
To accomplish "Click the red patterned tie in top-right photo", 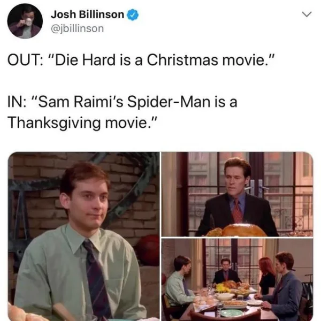I will coord(237,211).
